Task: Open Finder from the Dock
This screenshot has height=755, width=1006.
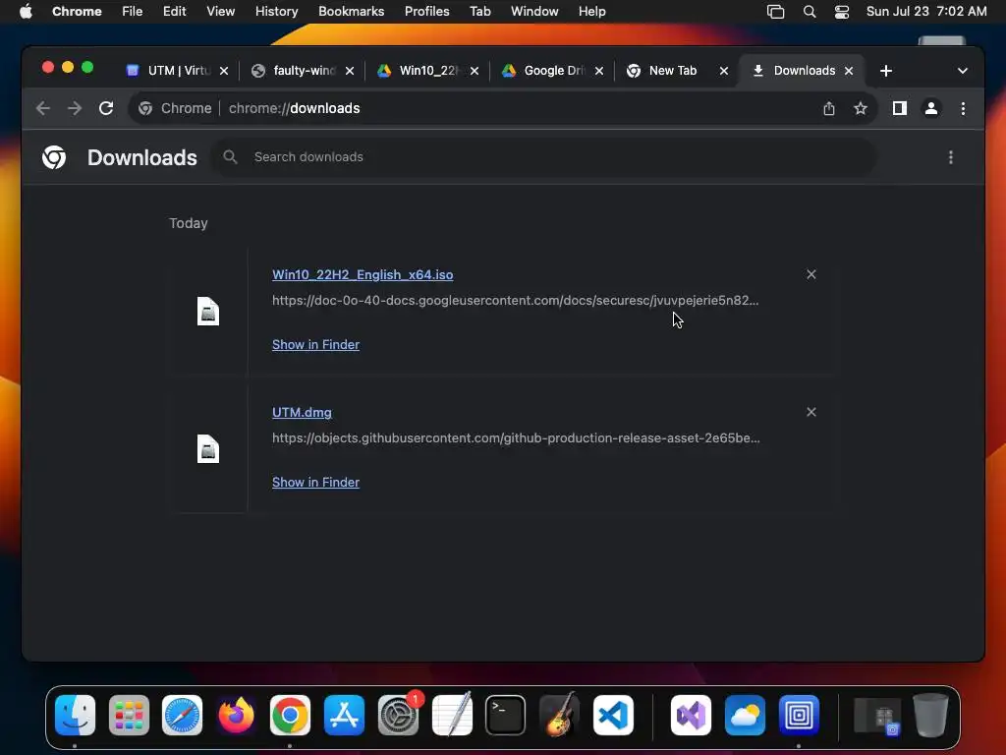Action: tap(75, 715)
